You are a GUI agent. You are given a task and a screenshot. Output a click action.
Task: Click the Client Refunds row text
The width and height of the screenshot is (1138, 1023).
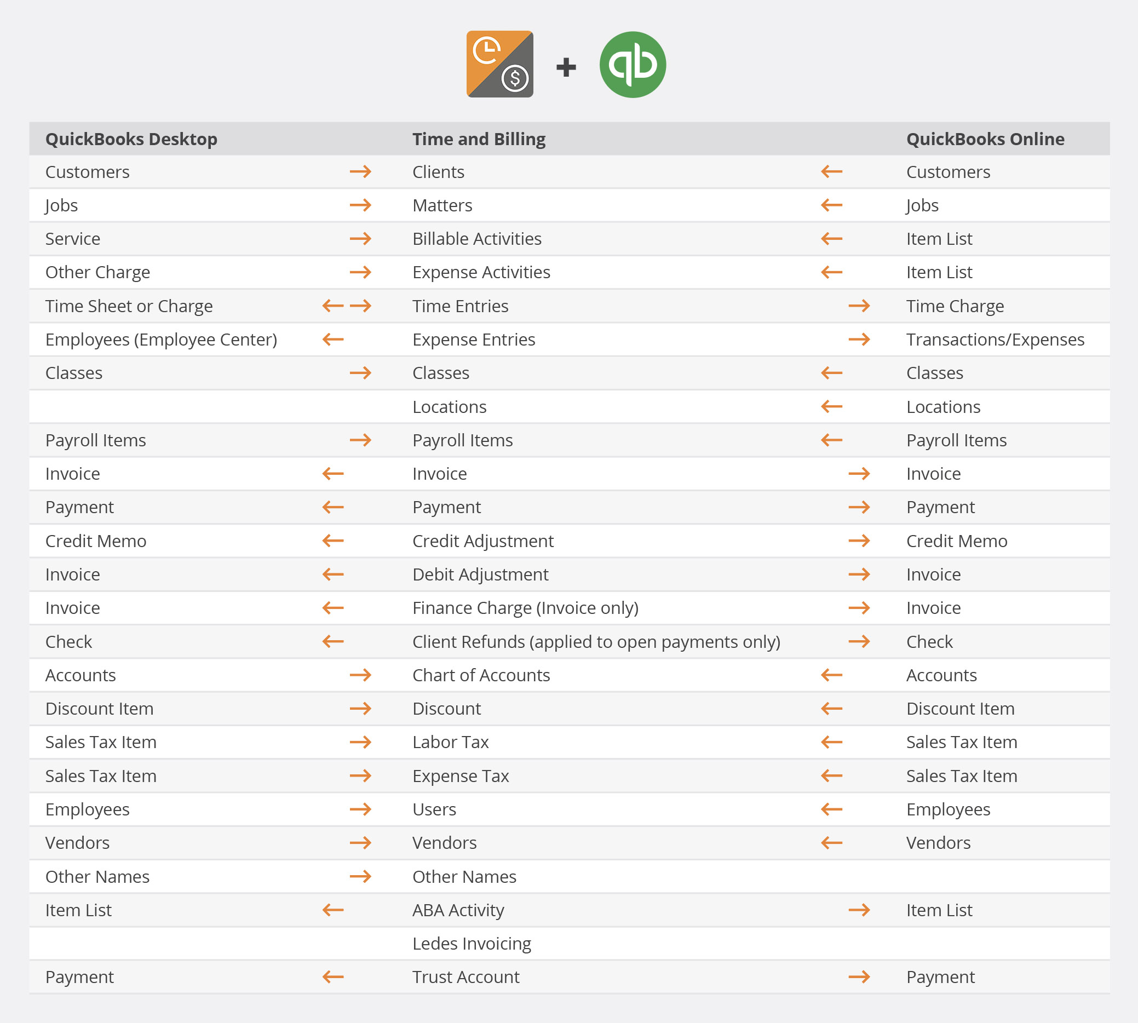tap(596, 641)
